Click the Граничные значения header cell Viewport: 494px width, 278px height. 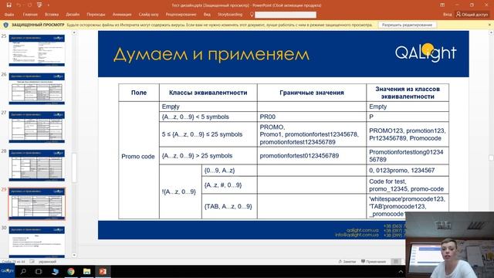(312, 93)
